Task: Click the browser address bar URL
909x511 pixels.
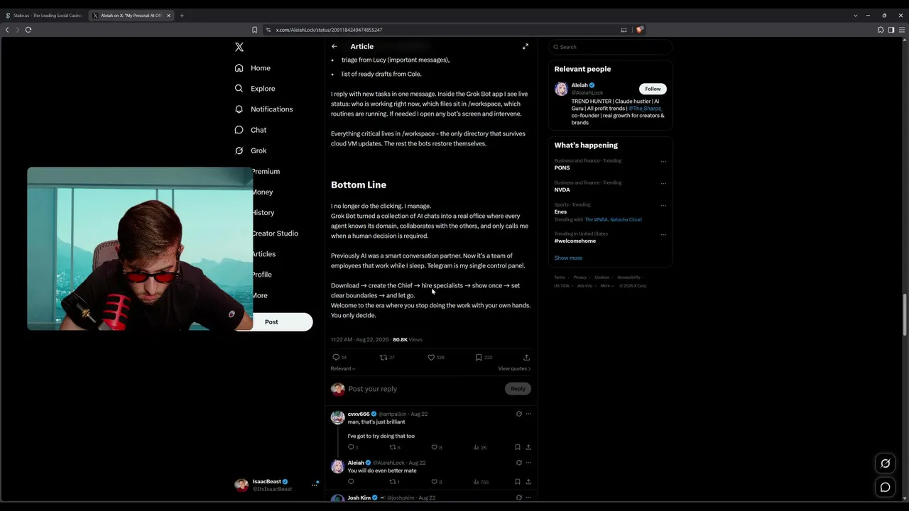Action: [x=329, y=30]
